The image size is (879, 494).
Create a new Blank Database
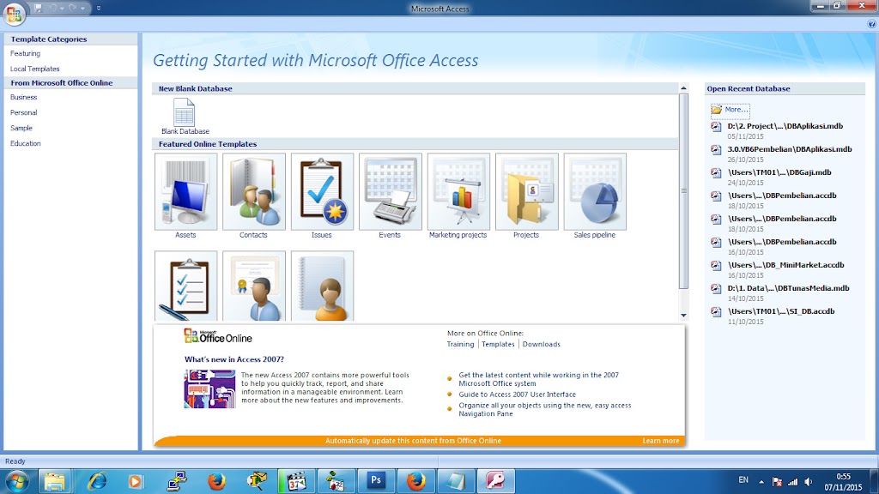(x=185, y=116)
